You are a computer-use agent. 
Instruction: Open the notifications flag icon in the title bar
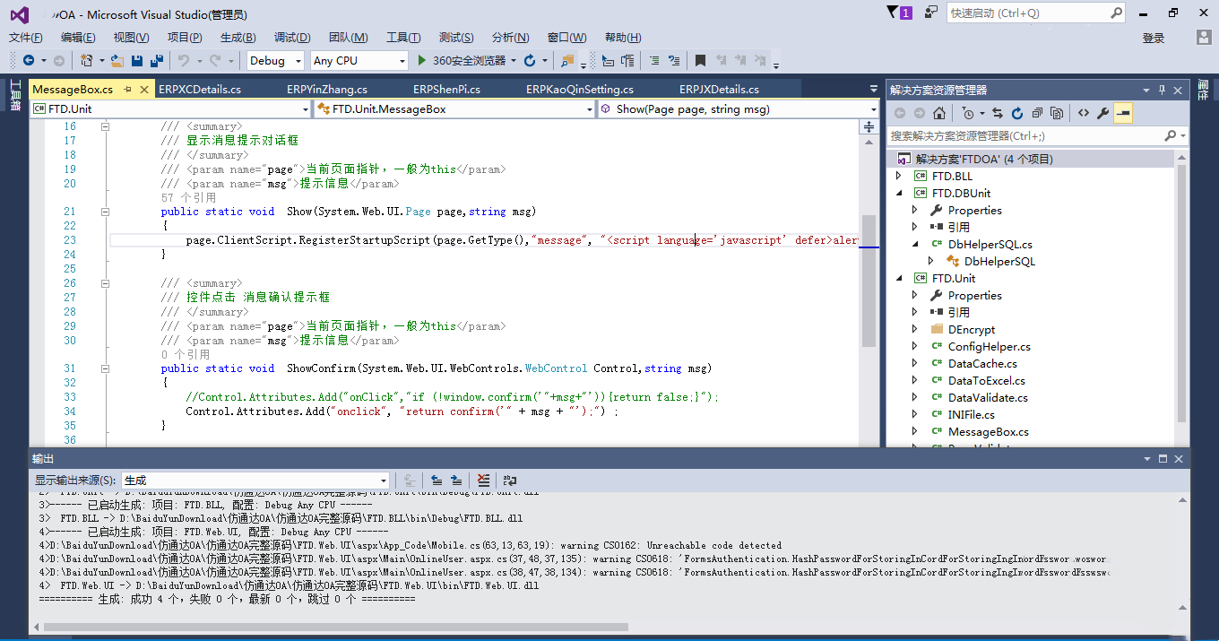tap(898, 13)
